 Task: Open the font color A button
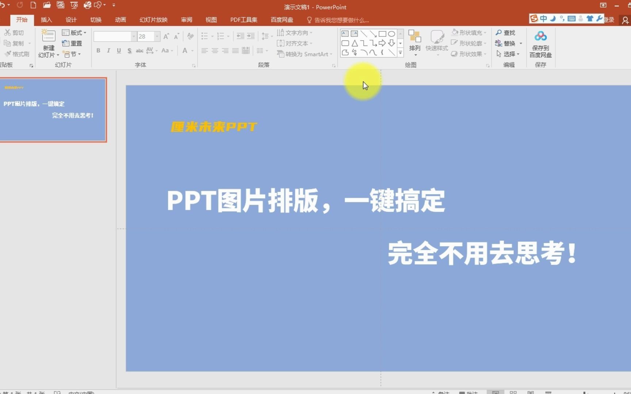pyautogui.click(x=185, y=50)
